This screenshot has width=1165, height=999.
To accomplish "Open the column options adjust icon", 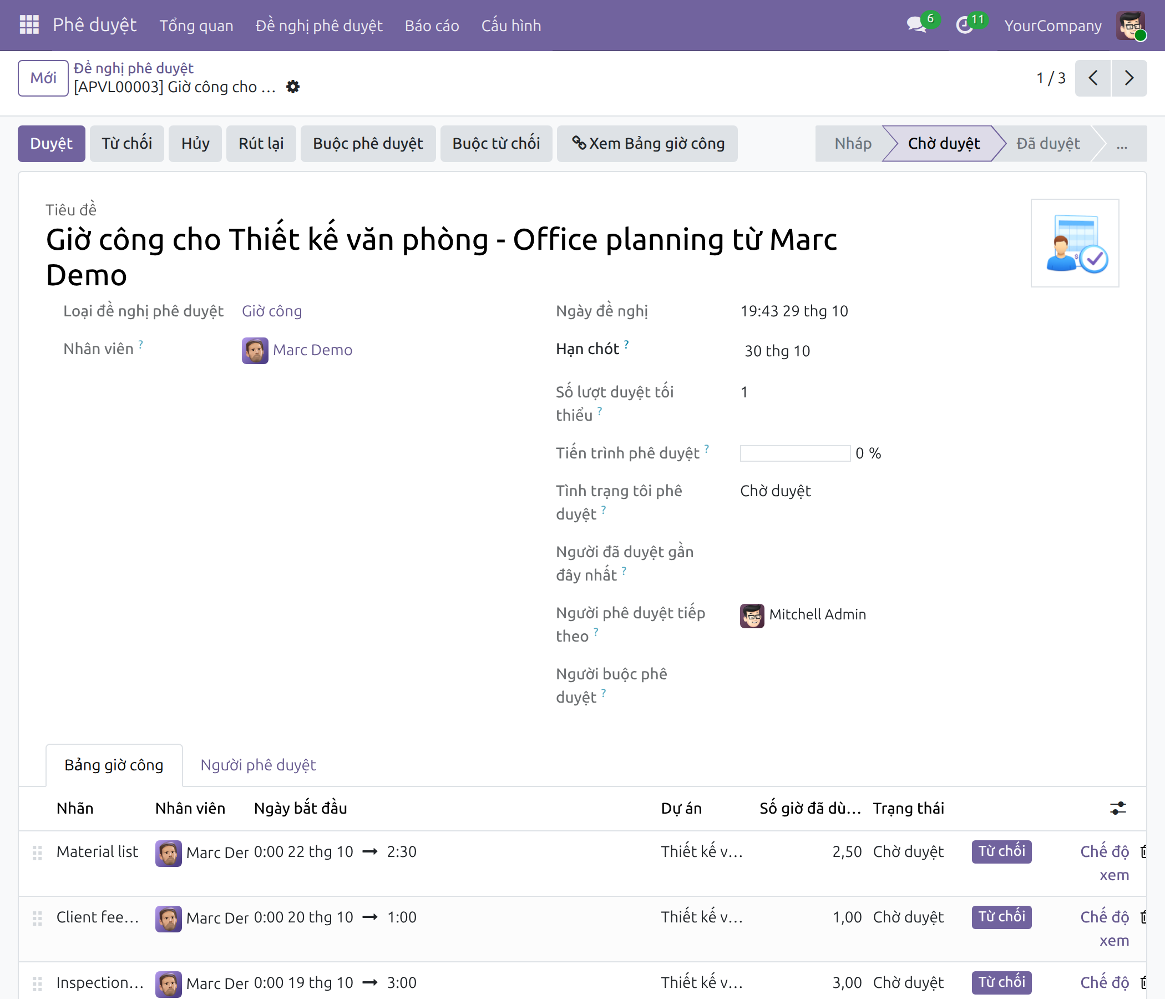I will 1118,808.
